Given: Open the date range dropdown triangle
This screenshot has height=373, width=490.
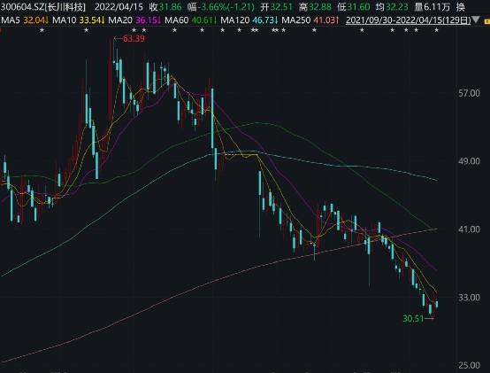Looking at the screenshot, I should (476, 20).
